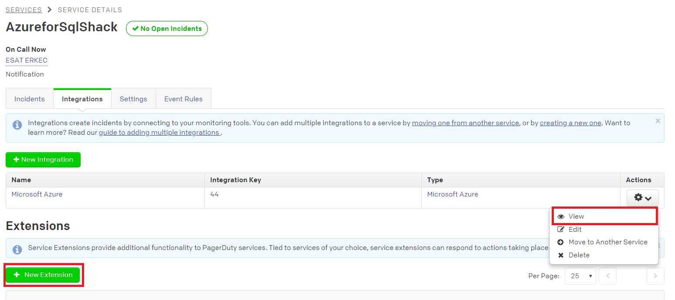The image size is (675, 300).
Task: Select View from the actions menu
Action: click(576, 216)
